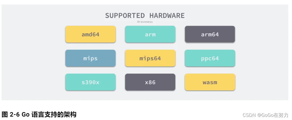Click the word HARDWARE in the title
292x120 pixels.
[167, 16]
